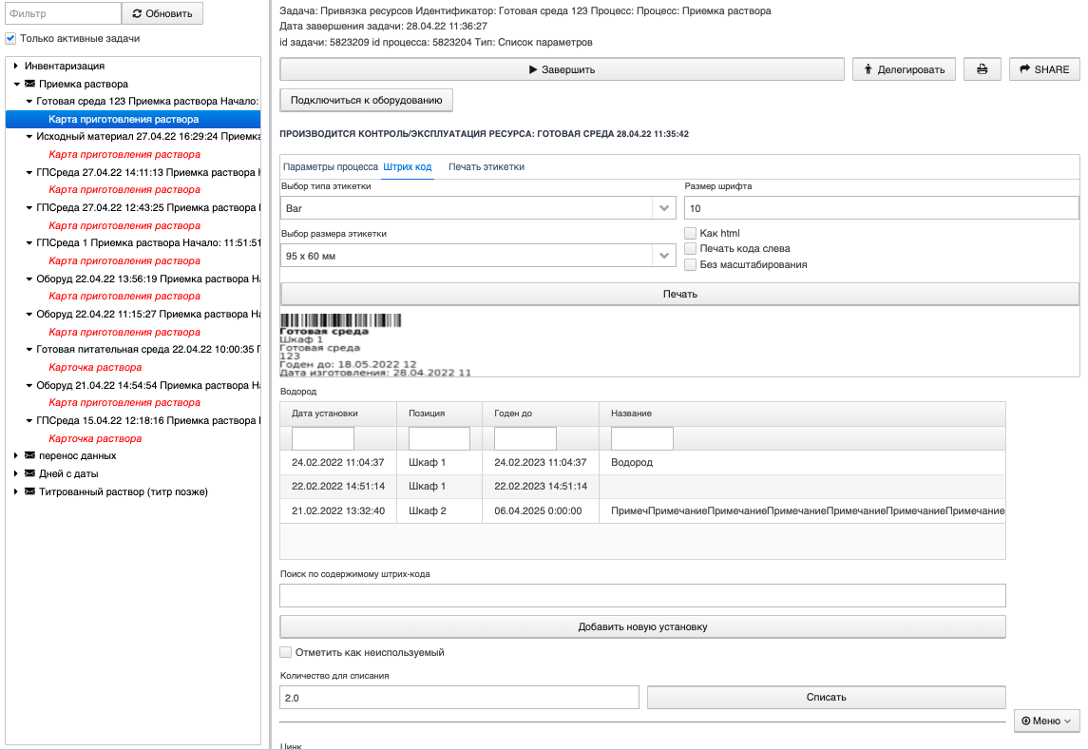Select highlighted Карта приготовления раствора item
Viewport: 1088px width, 750px height.
point(133,120)
